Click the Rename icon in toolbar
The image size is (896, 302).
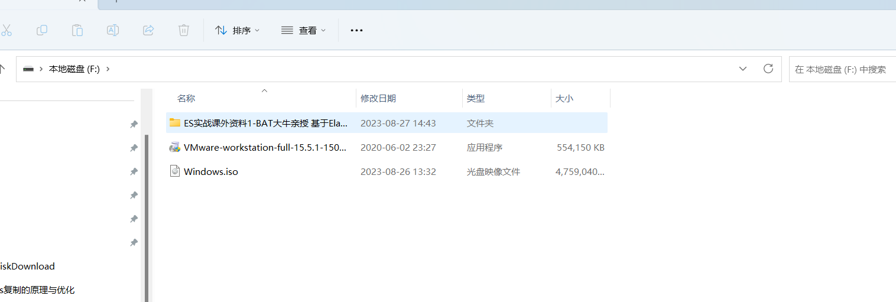pyautogui.click(x=113, y=30)
